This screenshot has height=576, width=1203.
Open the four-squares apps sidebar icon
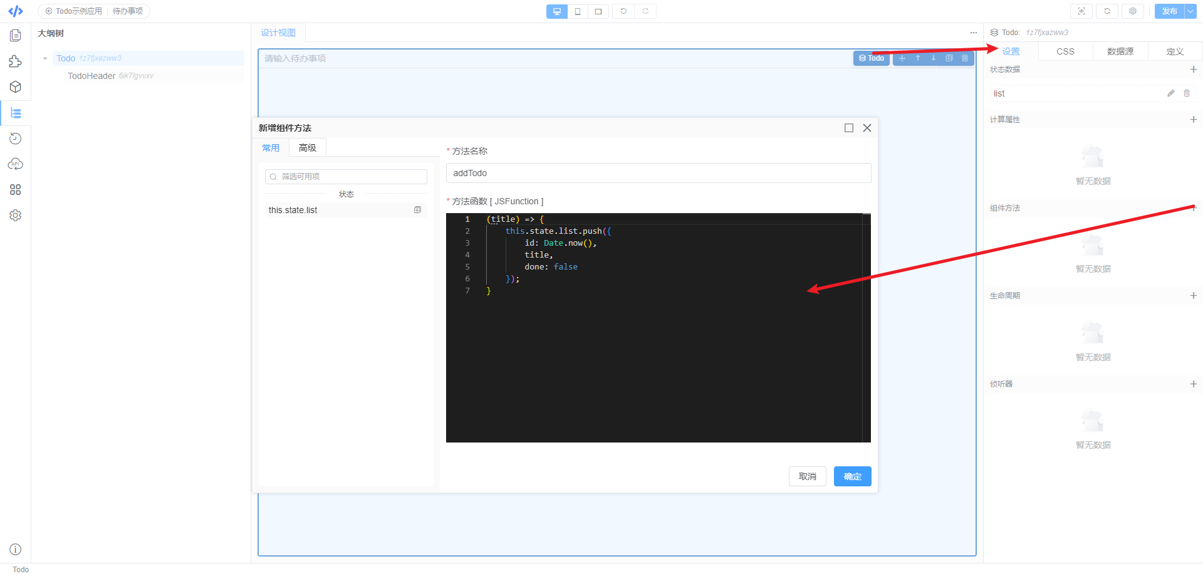[x=16, y=190]
